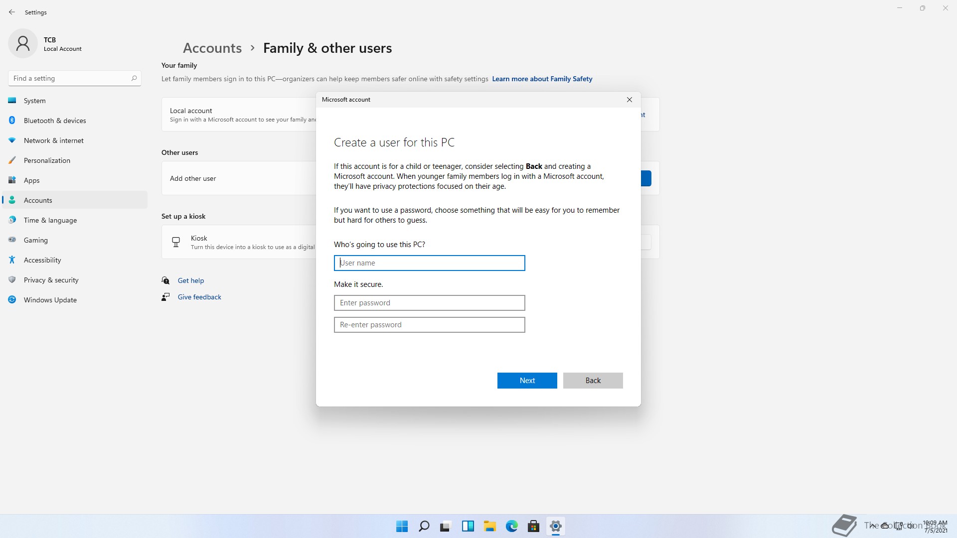Screen dimensions: 957x538
Task: Click the Back button in dialog
Action: [x=593, y=381]
